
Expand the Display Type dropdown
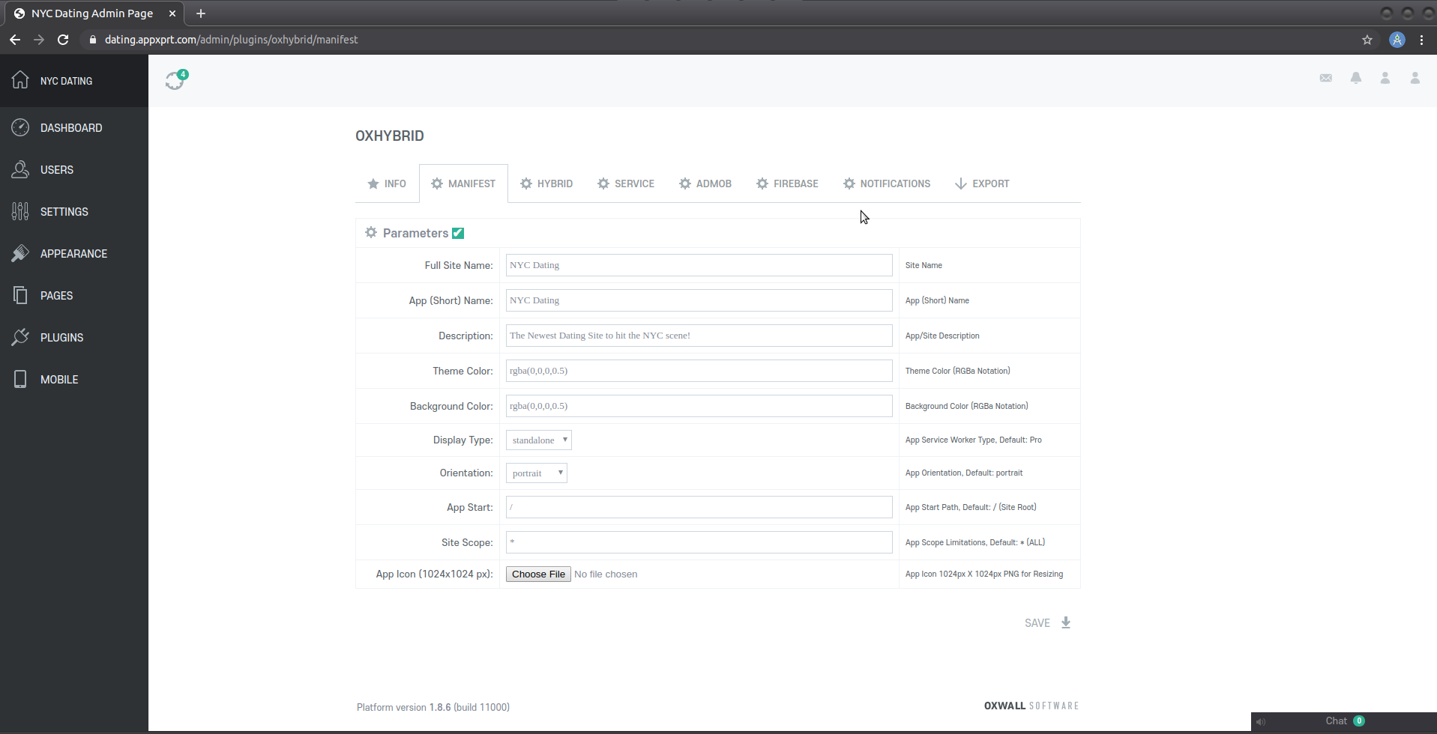click(538, 440)
